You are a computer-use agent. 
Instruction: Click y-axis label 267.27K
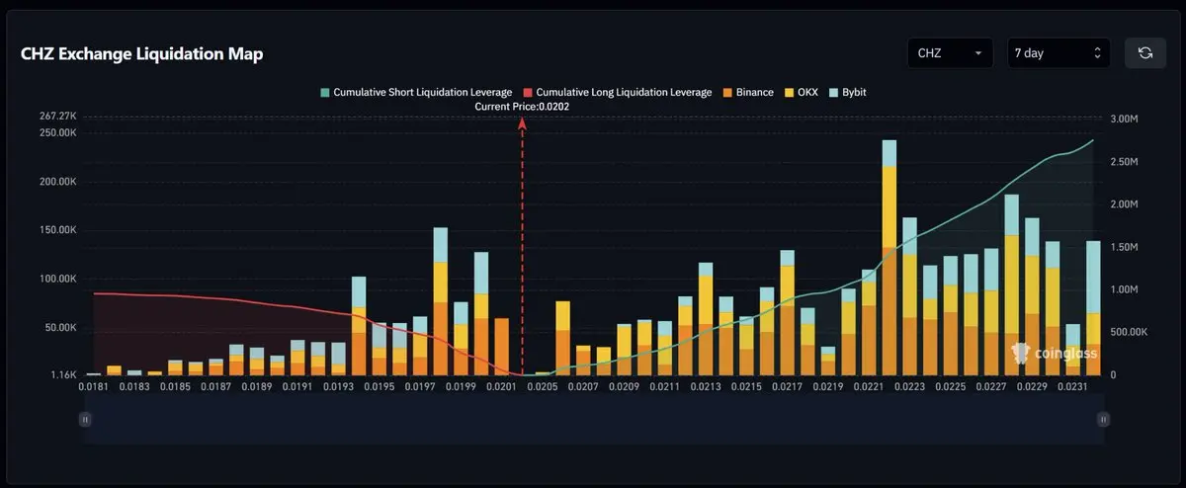pyautogui.click(x=58, y=116)
